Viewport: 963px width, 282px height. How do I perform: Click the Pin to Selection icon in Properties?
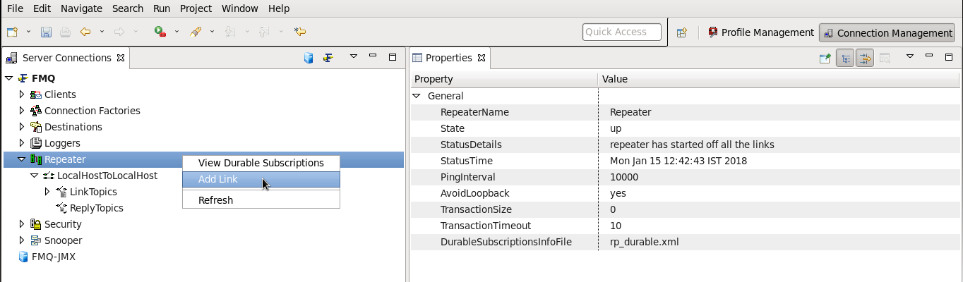[825, 58]
